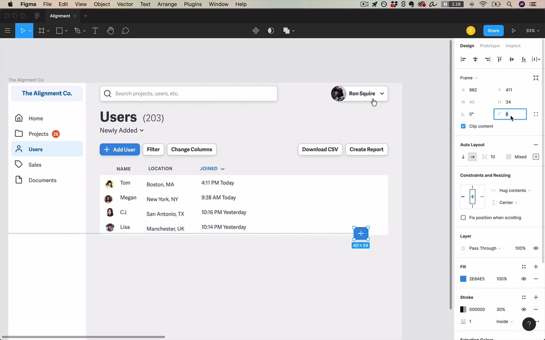Remove Auto Layout with minus icon
The width and height of the screenshot is (545, 340).
pos(536,145)
